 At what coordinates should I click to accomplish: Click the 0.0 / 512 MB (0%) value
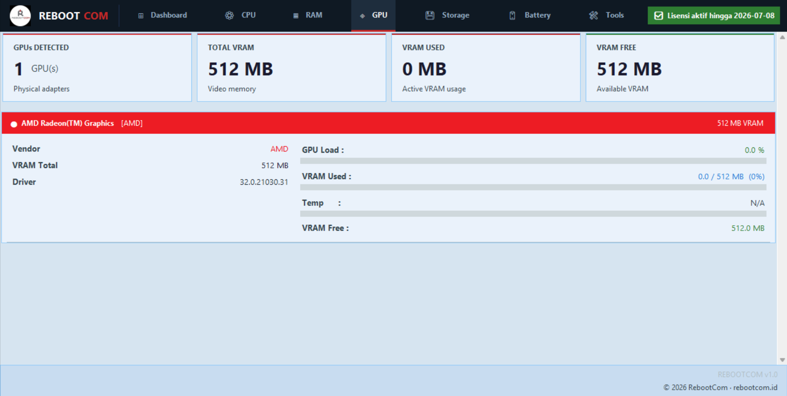click(731, 177)
